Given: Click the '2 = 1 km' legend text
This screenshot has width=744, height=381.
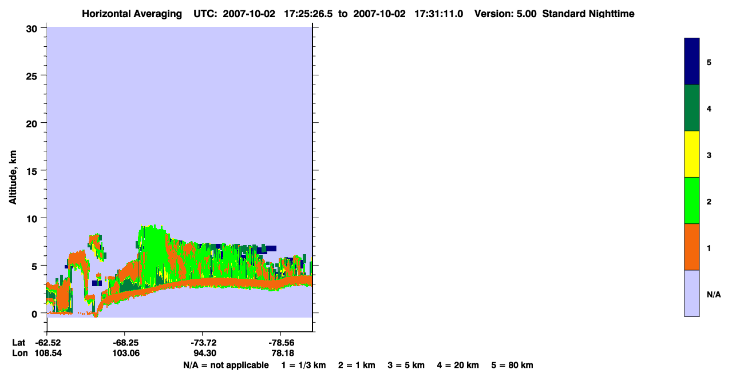Looking at the screenshot, I should (357, 365).
